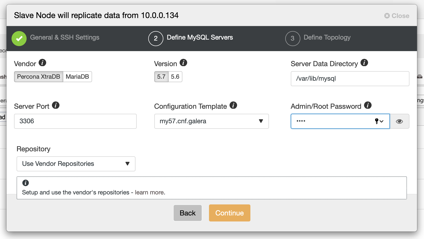Viewport: 424px width, 239px height.
Task: Click the Server Data Directory info icon
Action: click(x=364, y=63)
